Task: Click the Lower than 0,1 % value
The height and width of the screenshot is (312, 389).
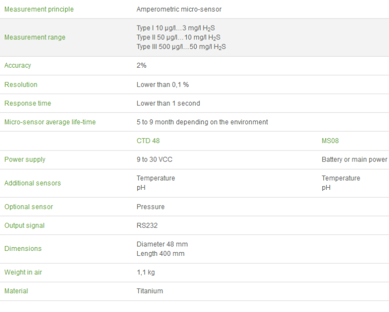Action: pos(163,84)
